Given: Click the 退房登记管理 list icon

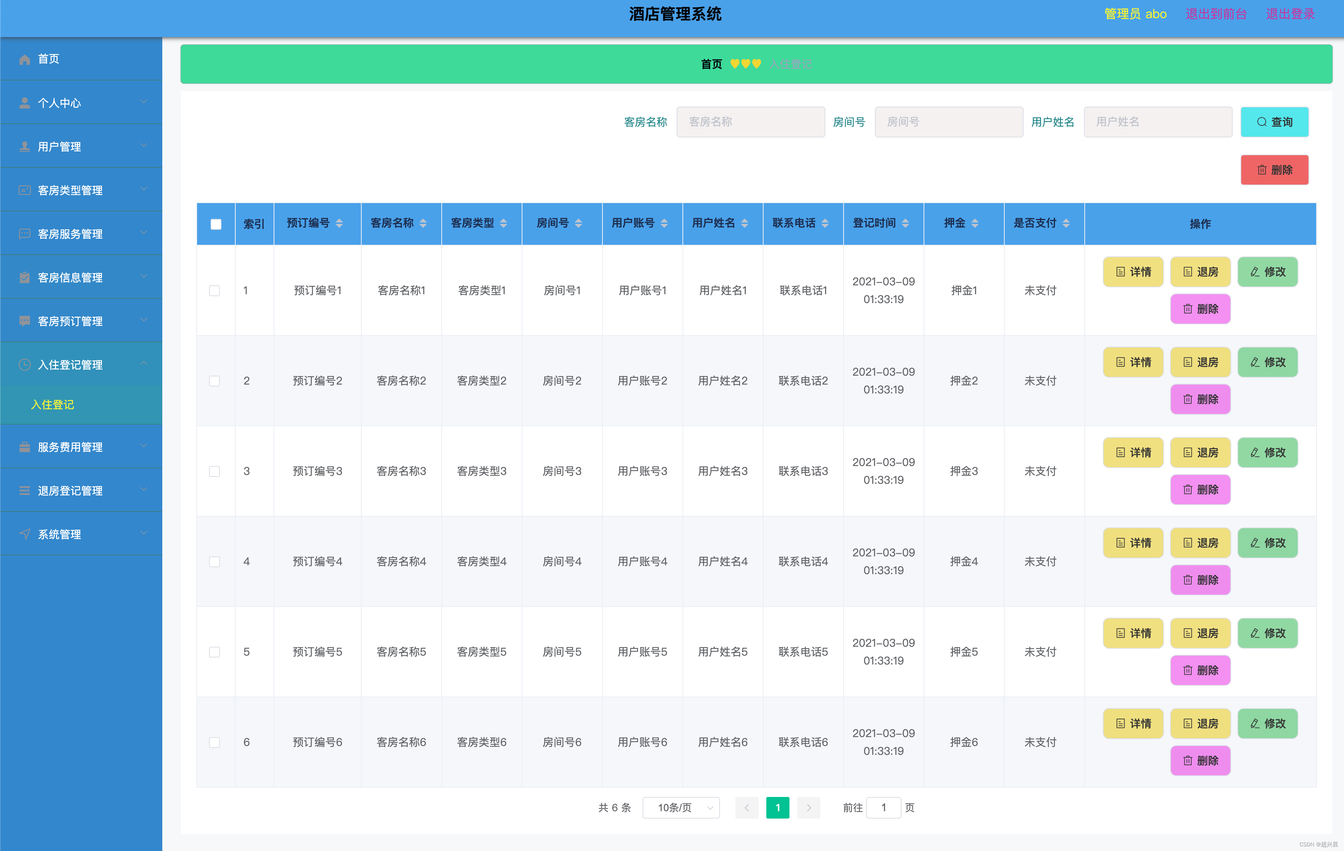Looking at the screenshot, I should coord(25,490).
